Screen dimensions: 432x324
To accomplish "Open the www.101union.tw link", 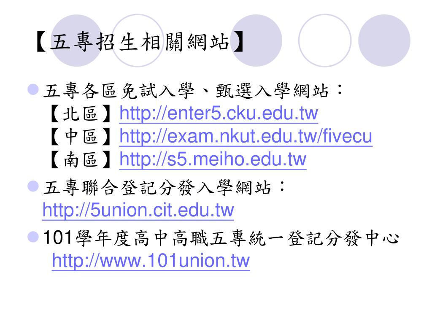I will pos(151,261).
